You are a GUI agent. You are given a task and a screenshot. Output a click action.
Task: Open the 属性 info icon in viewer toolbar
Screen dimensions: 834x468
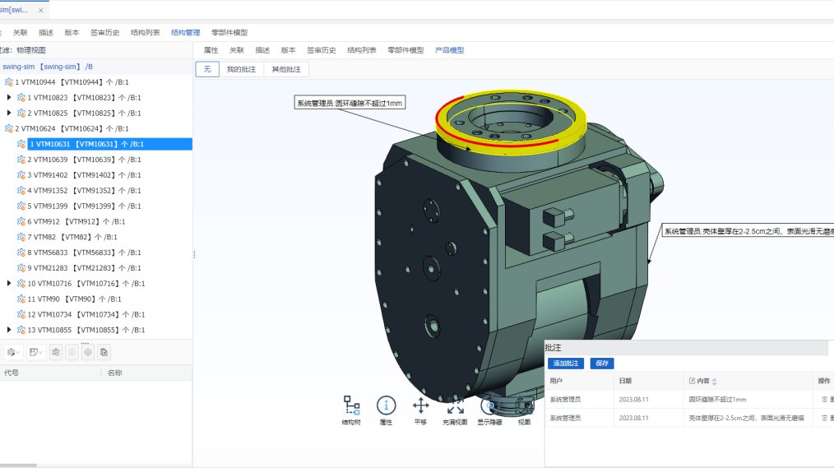[x=386, y=405]
